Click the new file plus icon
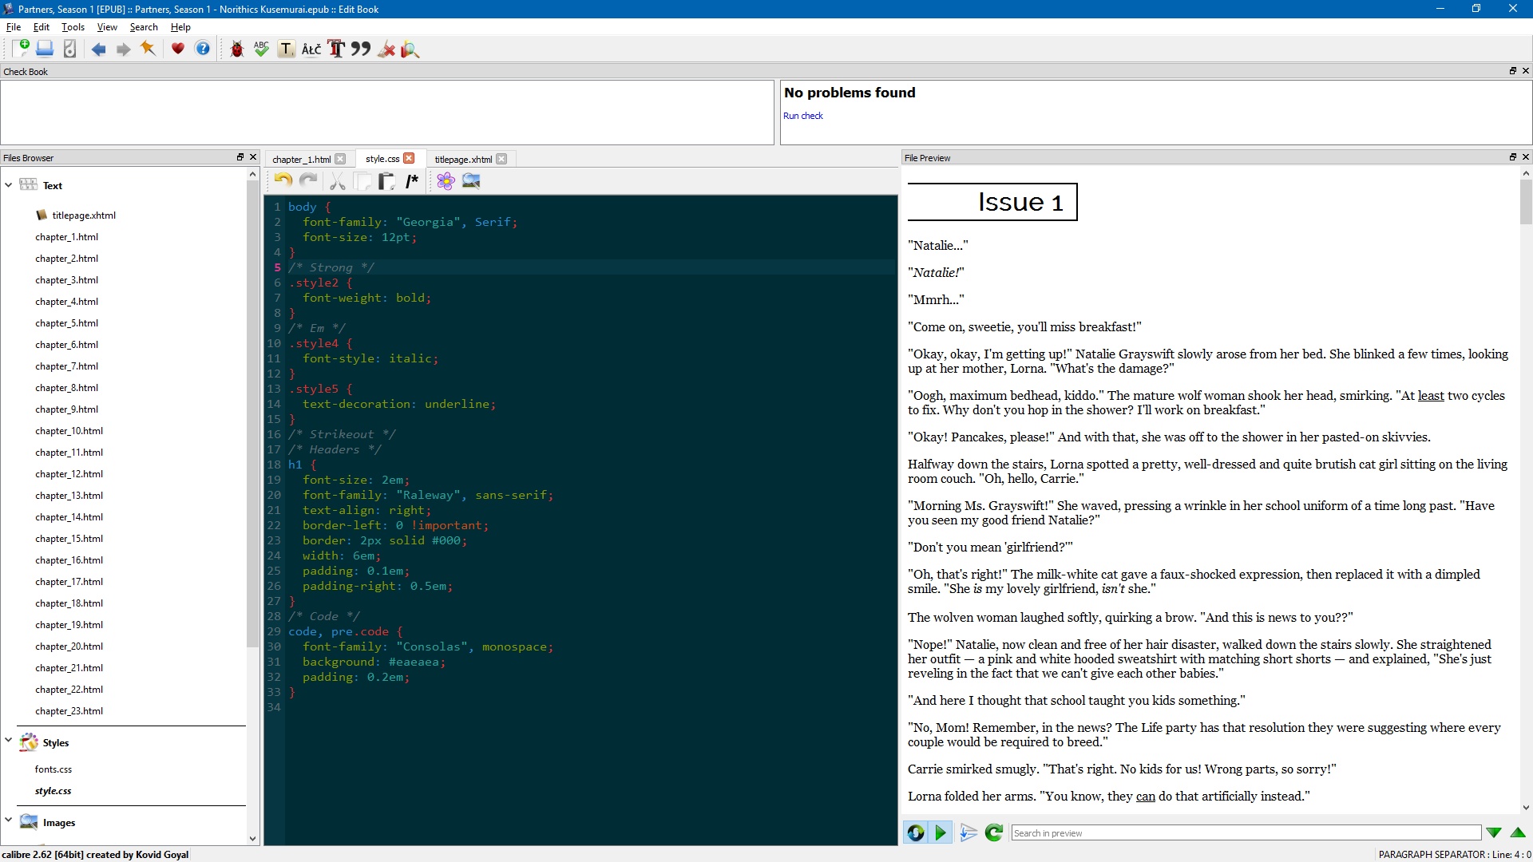Screen dimensions: 1533x862 coord(22,49)
